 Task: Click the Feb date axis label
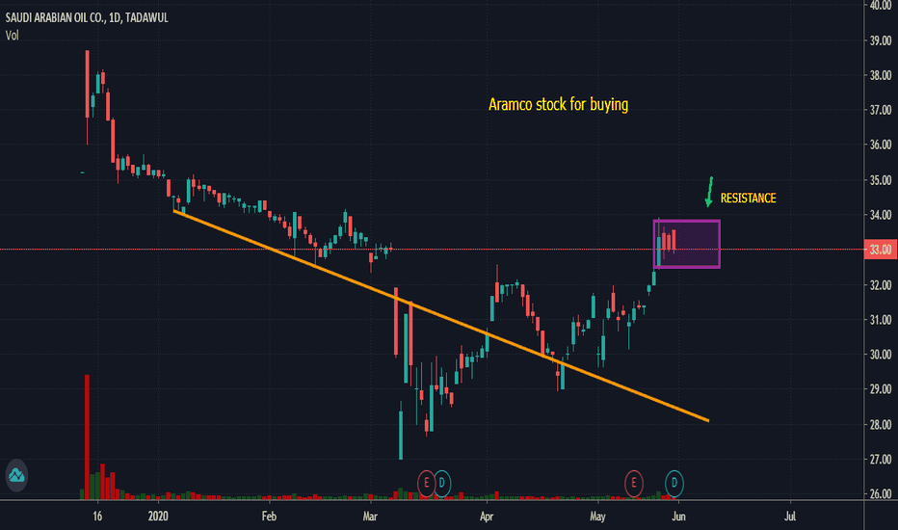269,517
